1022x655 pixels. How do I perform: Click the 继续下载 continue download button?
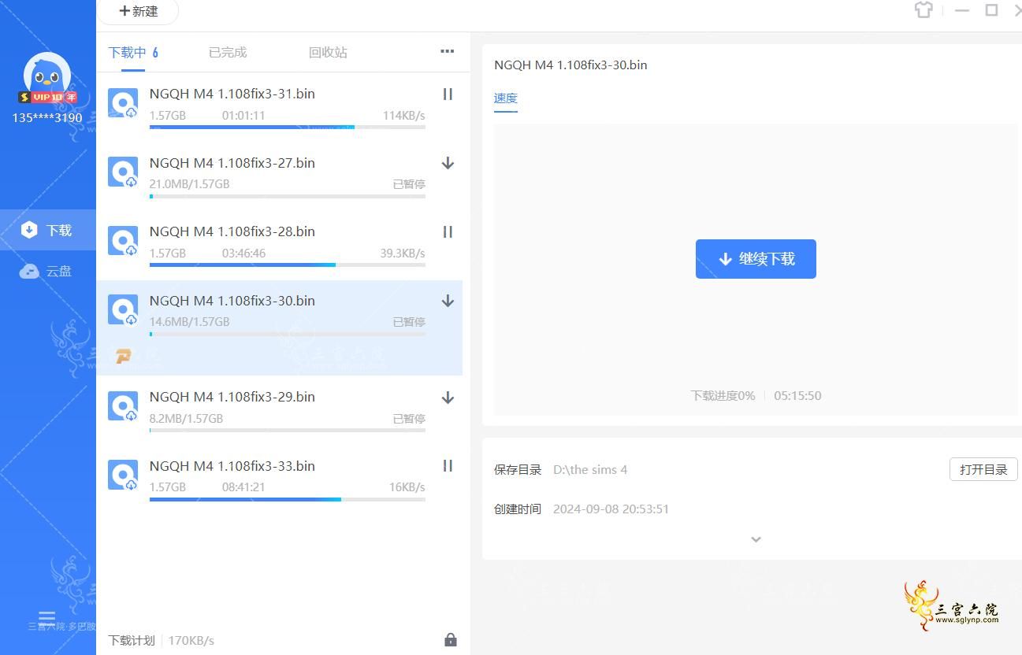[x=756, y=259]
